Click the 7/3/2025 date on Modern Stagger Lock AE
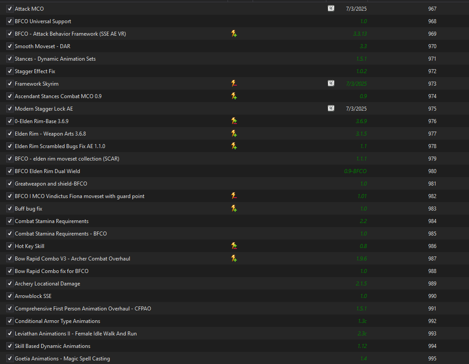This screenshot has height=364, width=469. pyautogui.click(x=356, y=108)
